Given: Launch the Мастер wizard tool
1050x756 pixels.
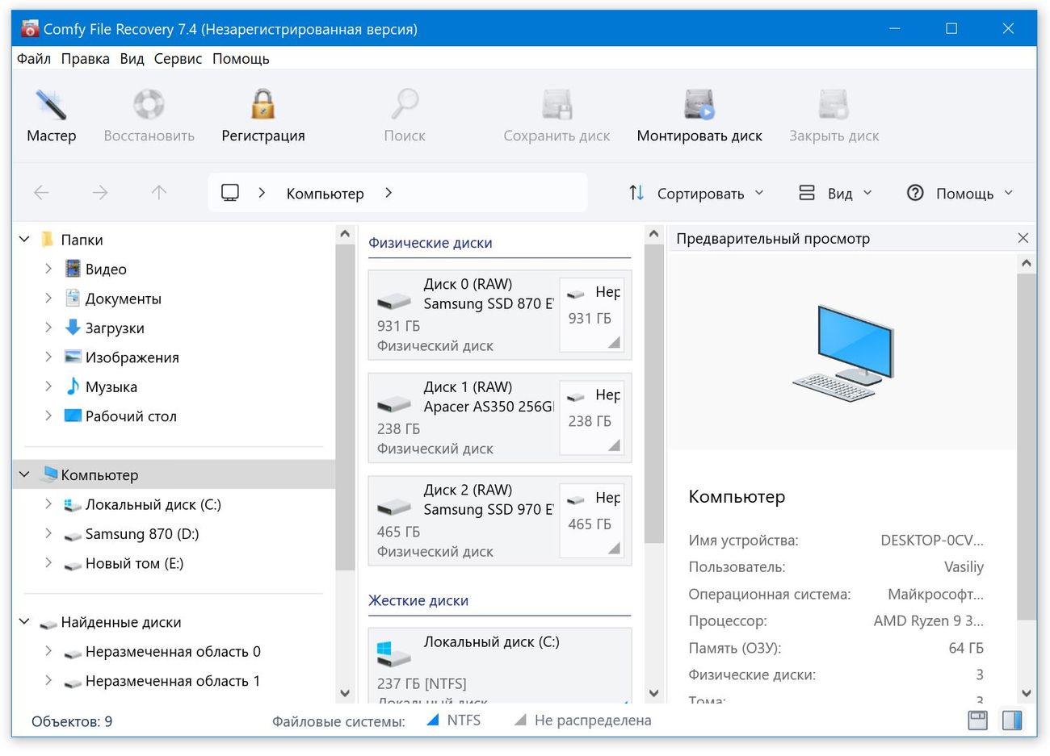Looking at the screenshot, I should 51,116.
